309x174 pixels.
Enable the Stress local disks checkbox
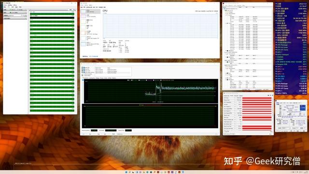84,74
